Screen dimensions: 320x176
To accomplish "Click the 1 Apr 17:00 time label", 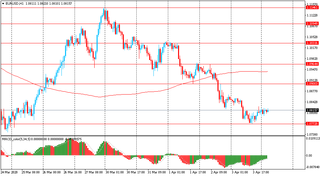I will 198,172.
